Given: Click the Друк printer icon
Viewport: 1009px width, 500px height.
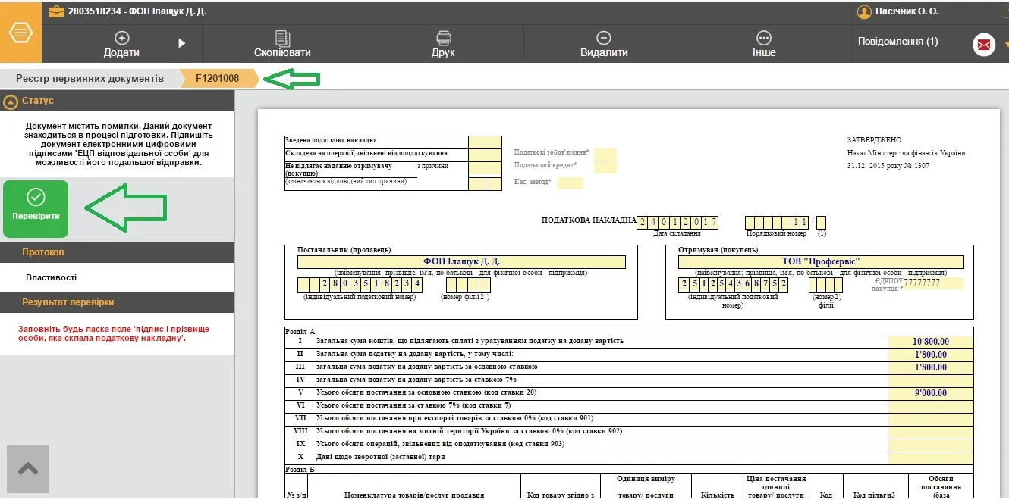Looking at the screenshot, I should tap(443, 38).
